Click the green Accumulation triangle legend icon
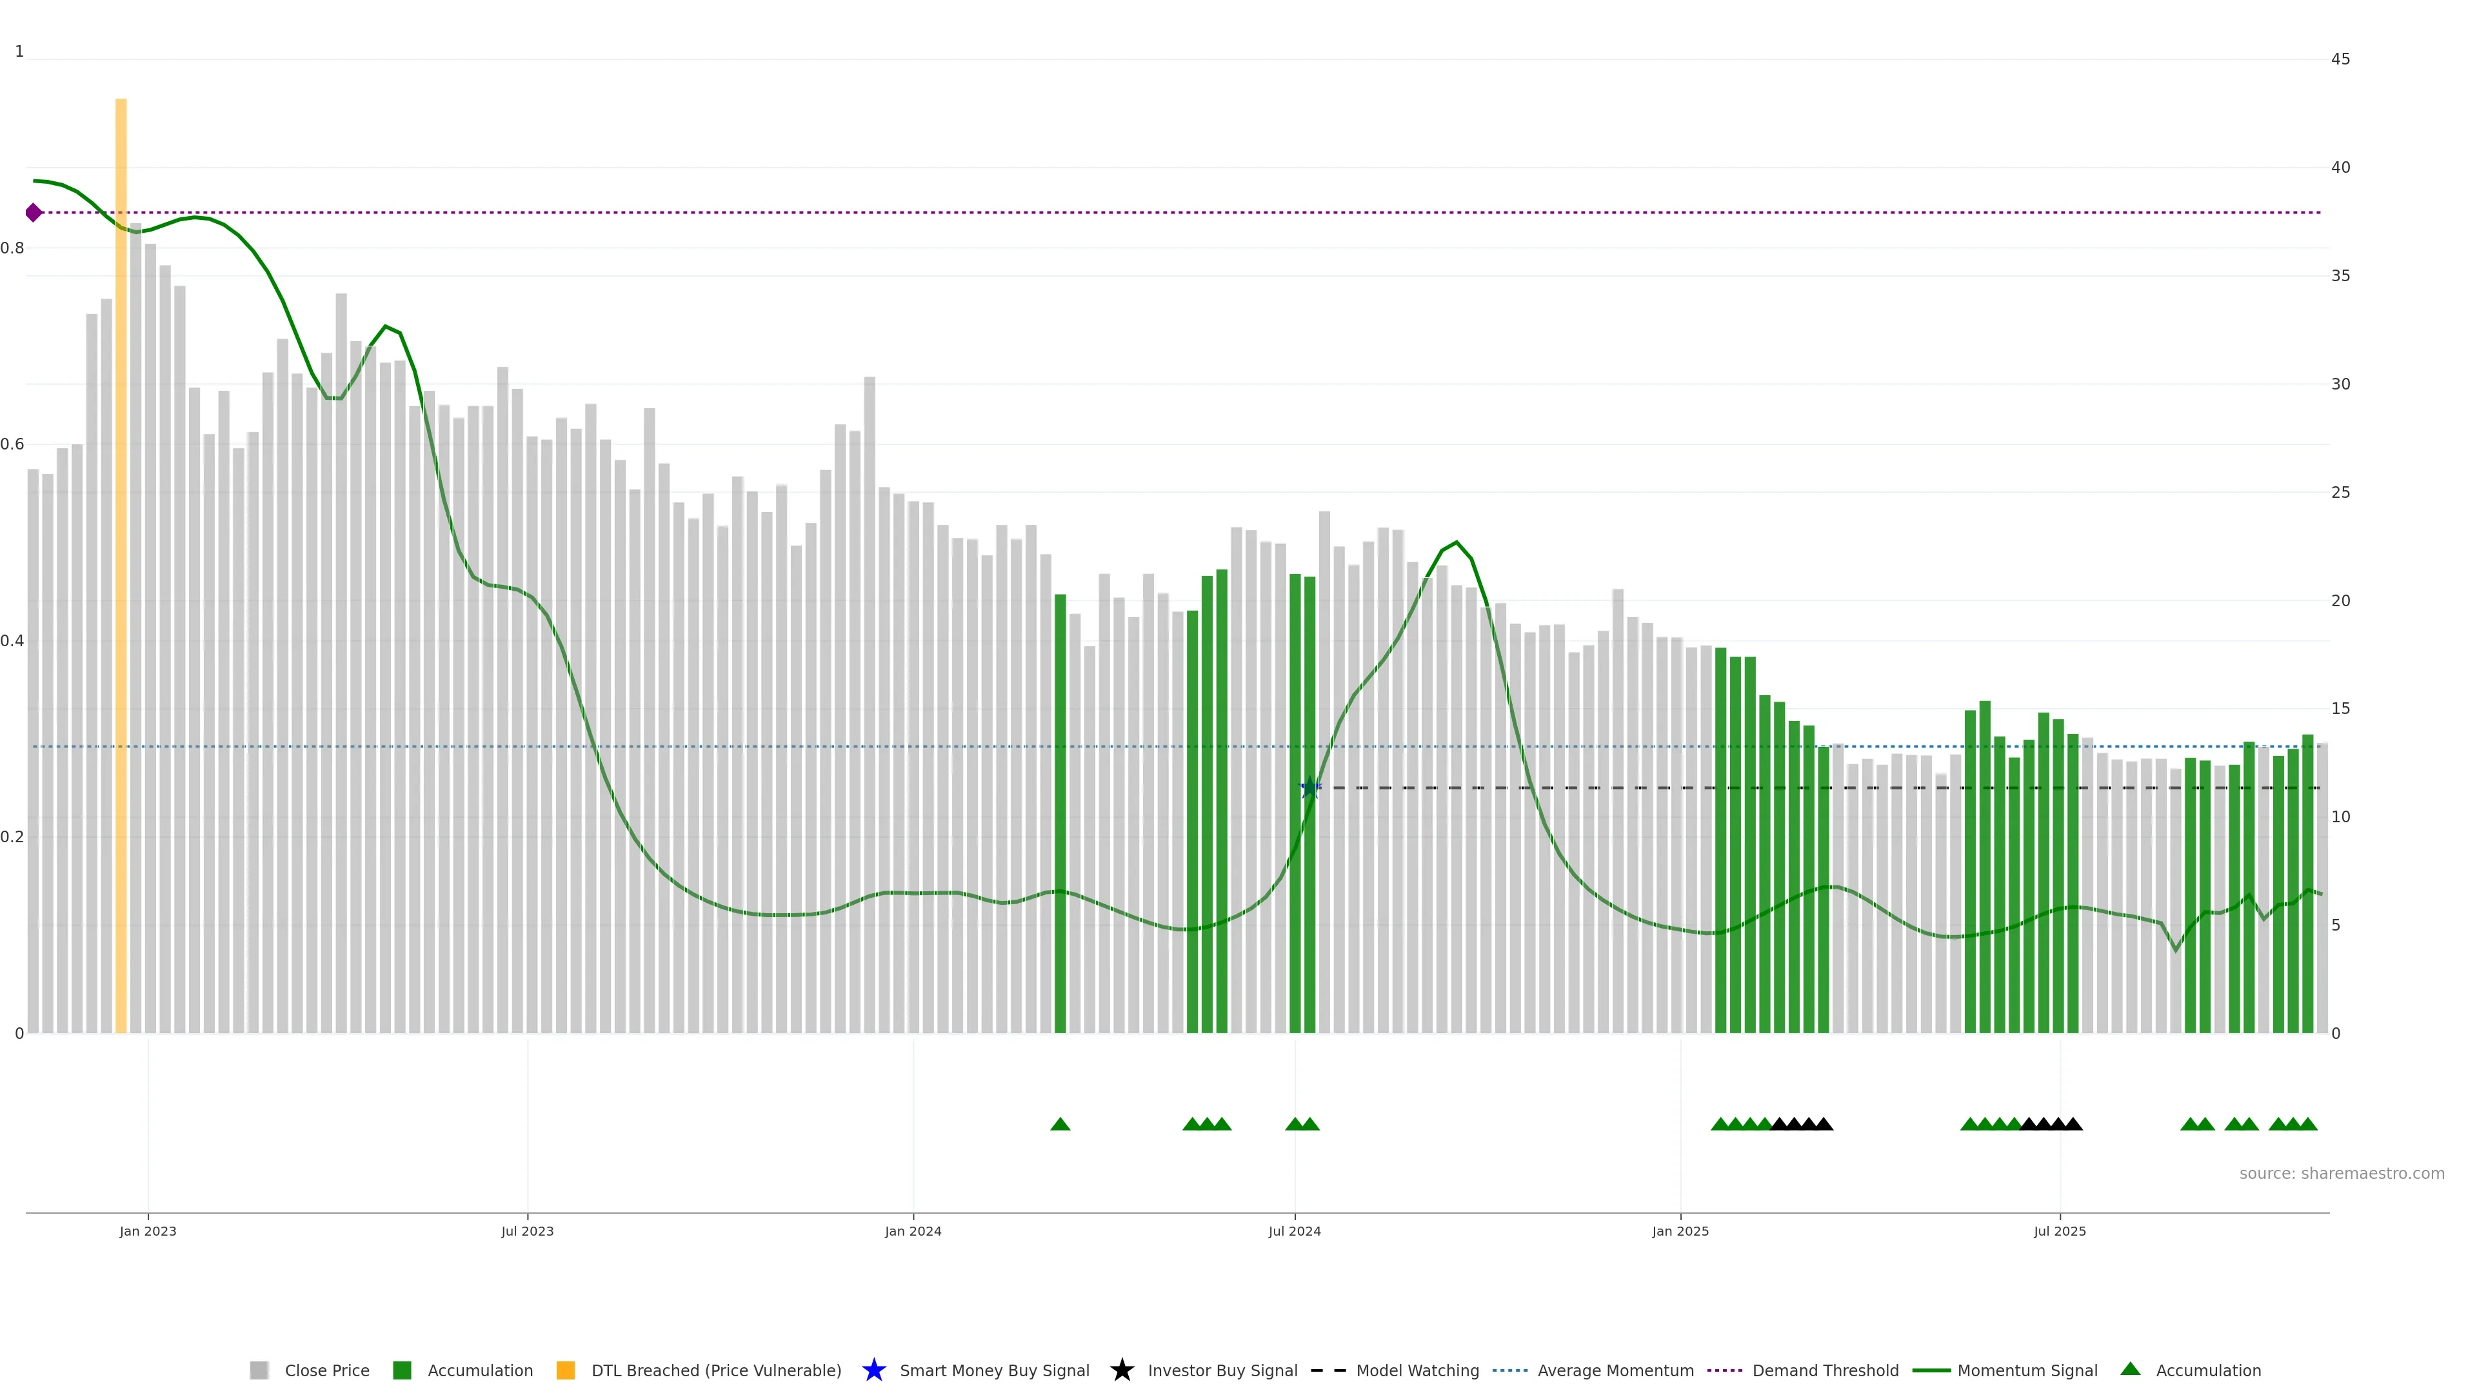The width and height of the screenshot is (2477, 1393). (2130, 1369)
